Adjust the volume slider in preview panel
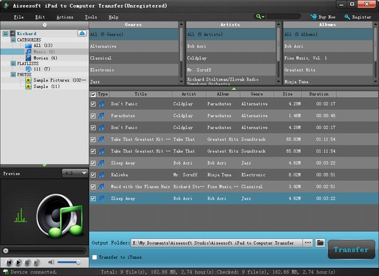Image resolution: width=379 pixels, height=276 pixels. (x=69, y=261)
